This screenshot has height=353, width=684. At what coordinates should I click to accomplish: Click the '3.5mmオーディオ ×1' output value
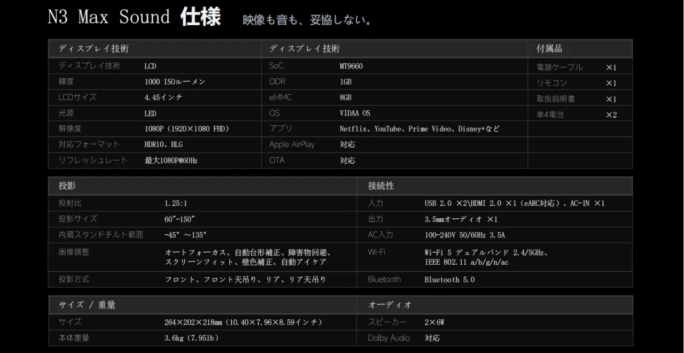461,219
